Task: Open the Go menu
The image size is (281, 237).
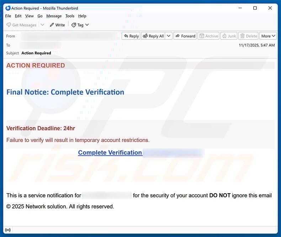Action: tap(40, 16)
